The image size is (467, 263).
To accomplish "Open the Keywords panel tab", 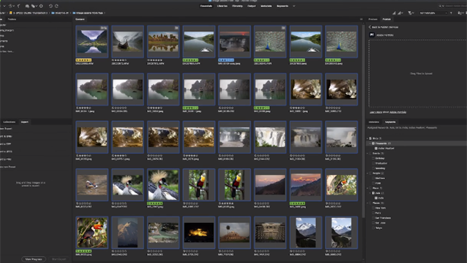I will click(x=390, y=122).
